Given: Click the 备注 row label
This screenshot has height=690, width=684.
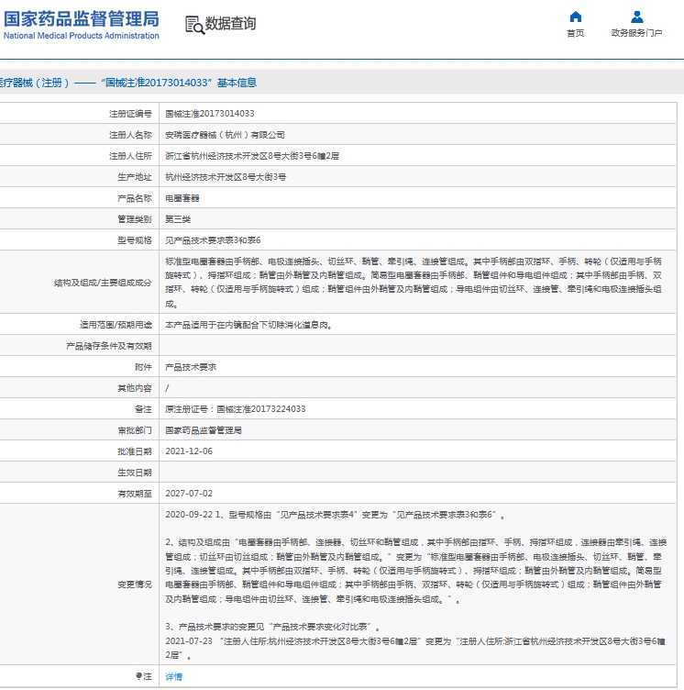Looking at the screenshot, I should coord(143,409).
